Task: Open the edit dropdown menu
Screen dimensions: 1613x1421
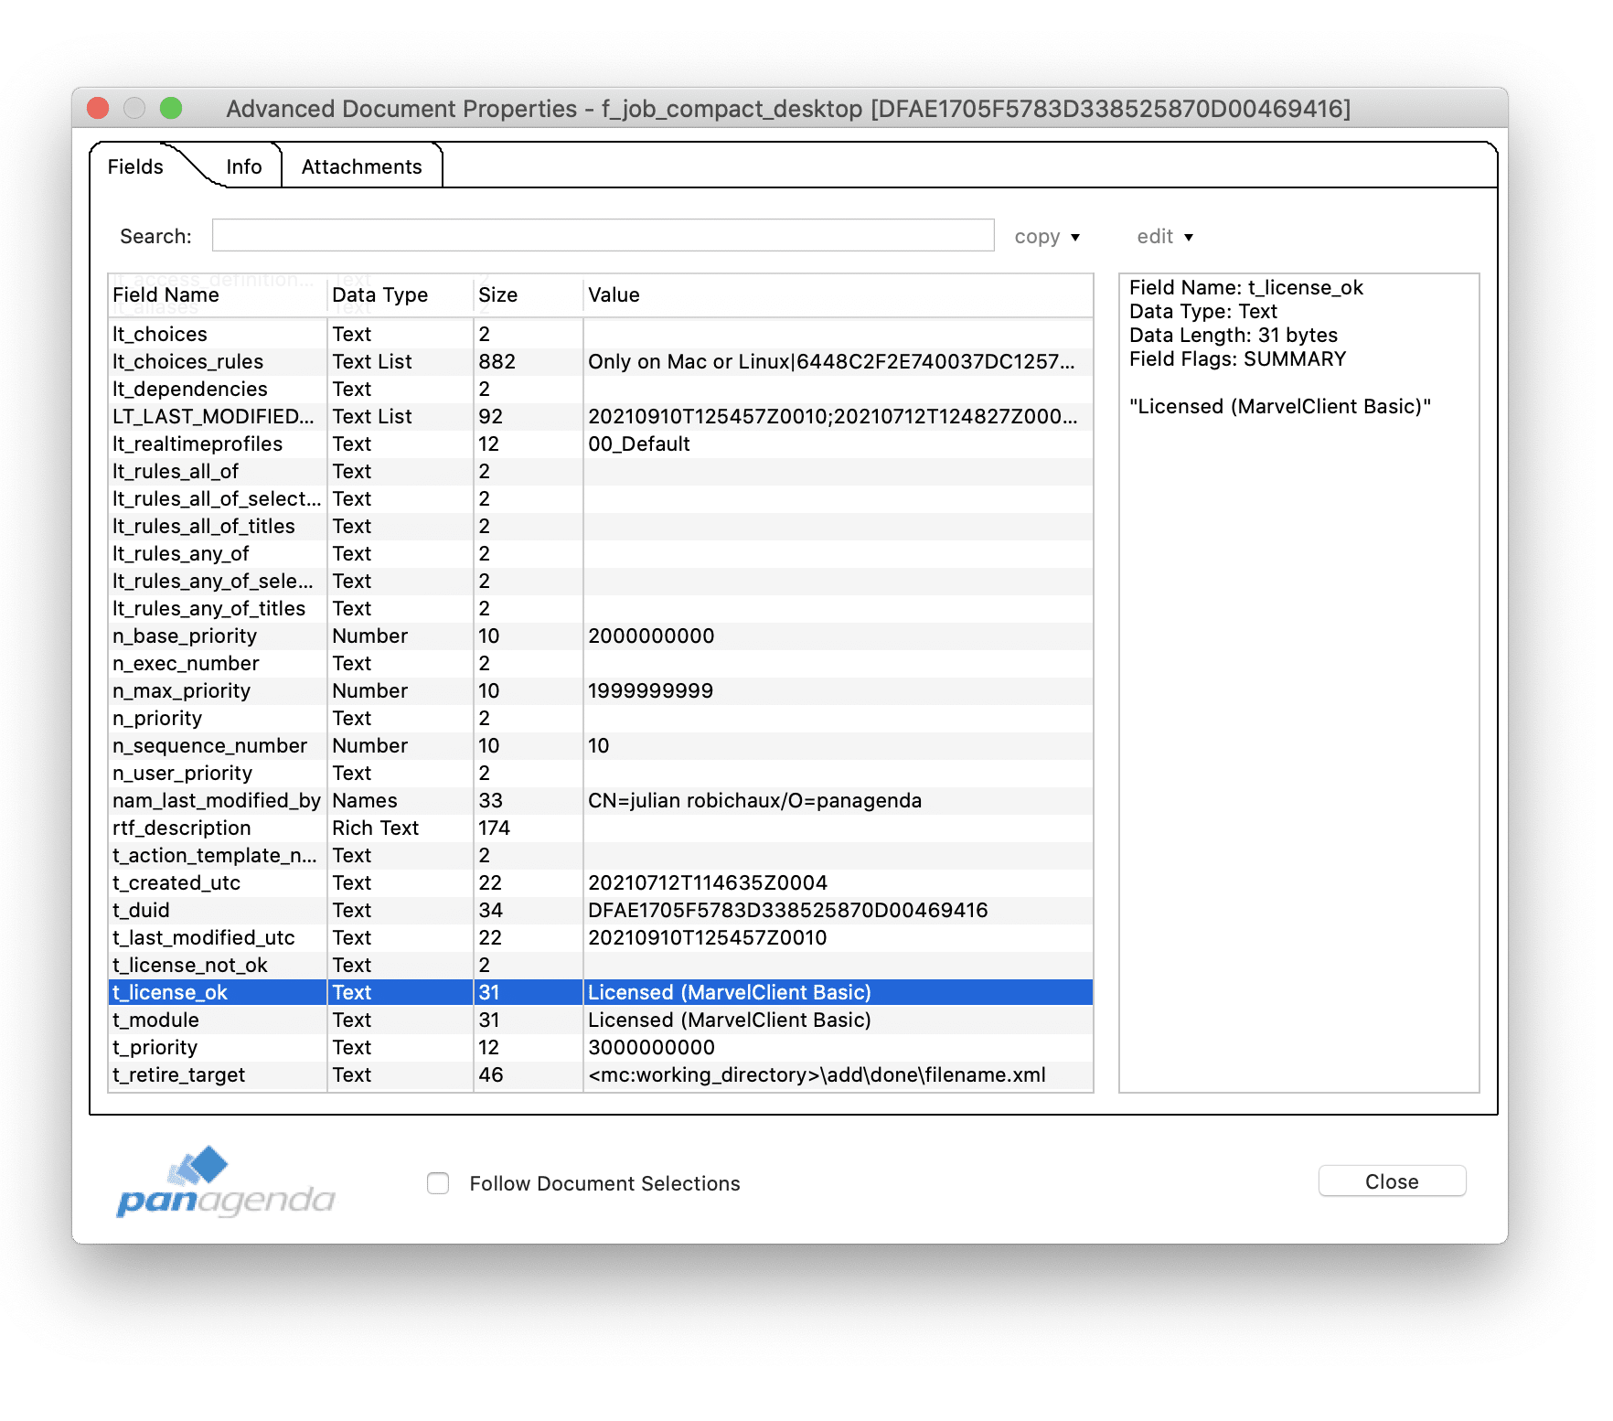Action: 1164,237
